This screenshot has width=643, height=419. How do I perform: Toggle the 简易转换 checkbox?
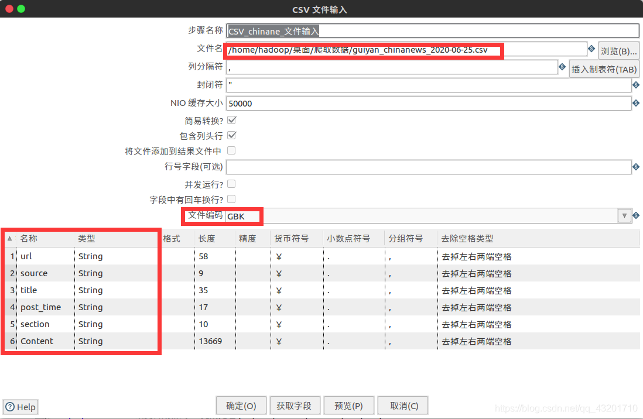tap(232, 120)
